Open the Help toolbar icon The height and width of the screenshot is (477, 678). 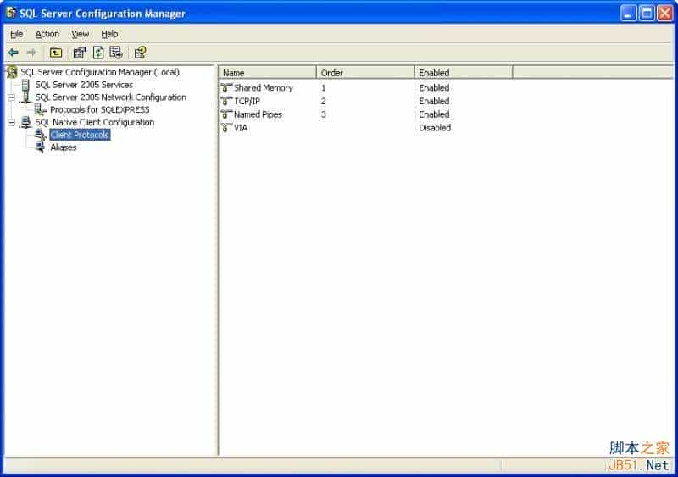click(140, 53)
